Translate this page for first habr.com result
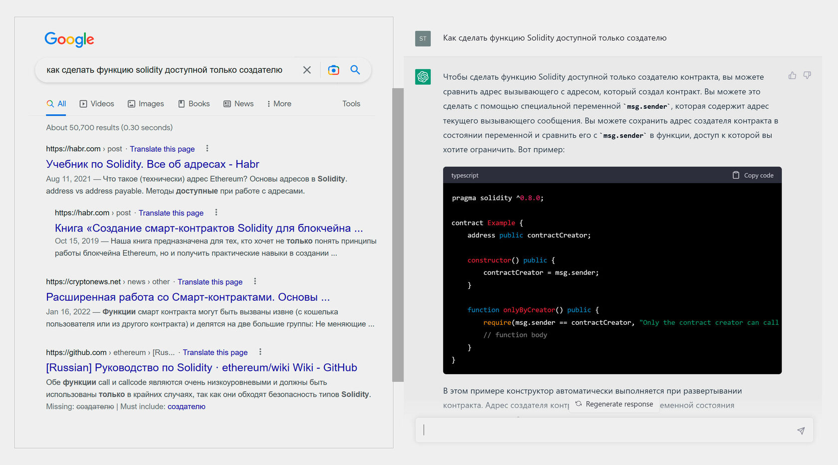The width and height of the screenshot is (838, 465). pyautogui.click(x=162, y=149)
